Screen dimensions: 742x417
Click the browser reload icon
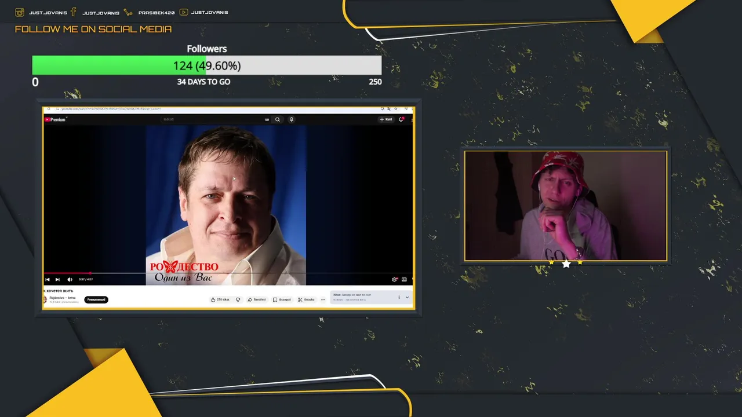tap(48, 109)
